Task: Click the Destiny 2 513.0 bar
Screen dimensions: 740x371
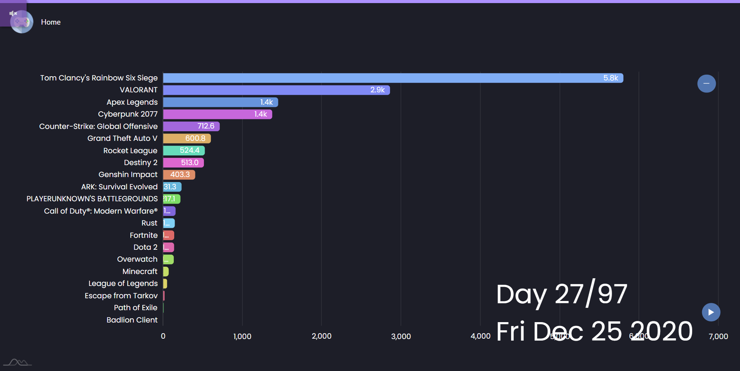Action: (x=183, y=163)
